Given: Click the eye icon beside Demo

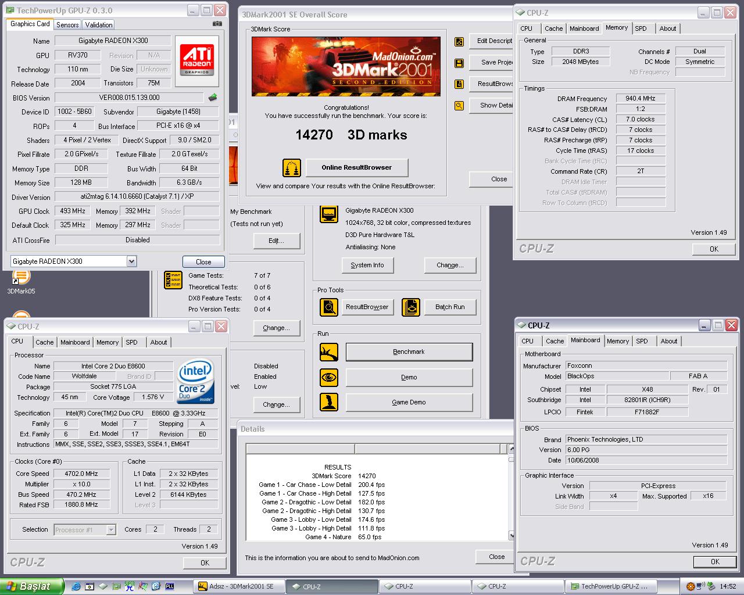Looking at the screenshot, I should (329, 377).
